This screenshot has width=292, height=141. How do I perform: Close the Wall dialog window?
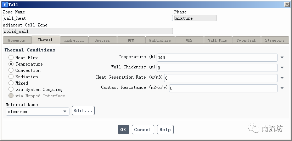pos(286,4)
